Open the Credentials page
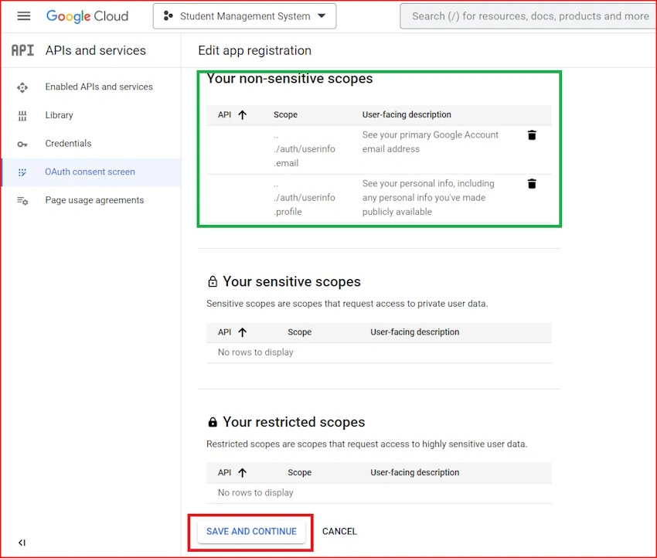 [68, 143]
